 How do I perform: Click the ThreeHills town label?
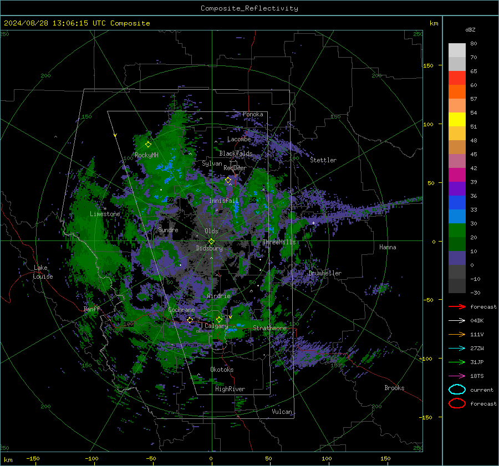279,242
